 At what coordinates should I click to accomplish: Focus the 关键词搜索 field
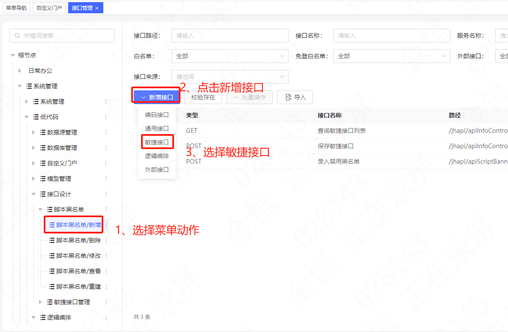coord(62,36)
